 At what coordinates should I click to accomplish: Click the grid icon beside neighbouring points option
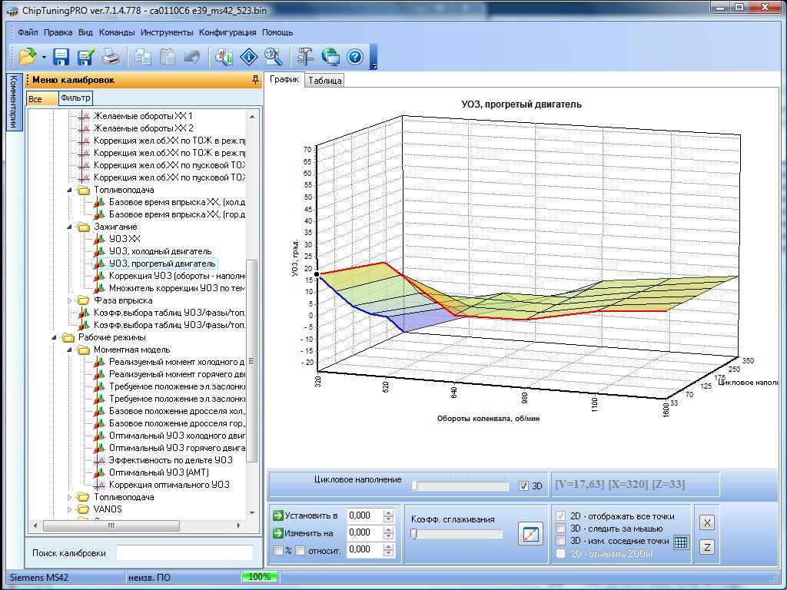click(x=680, y=542)
